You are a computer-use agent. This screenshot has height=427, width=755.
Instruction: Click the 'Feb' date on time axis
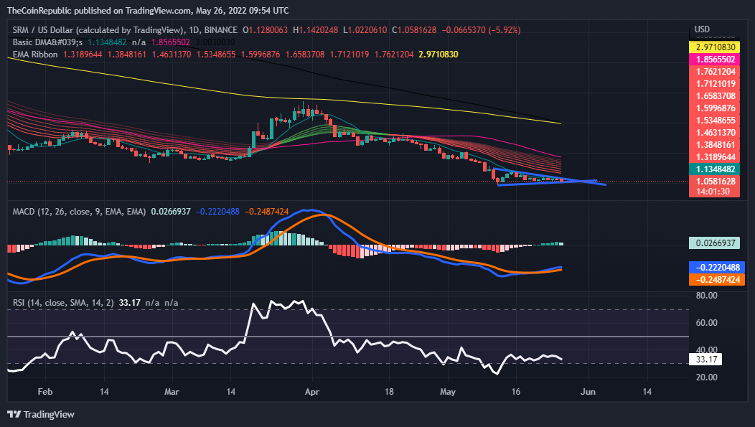44,392
